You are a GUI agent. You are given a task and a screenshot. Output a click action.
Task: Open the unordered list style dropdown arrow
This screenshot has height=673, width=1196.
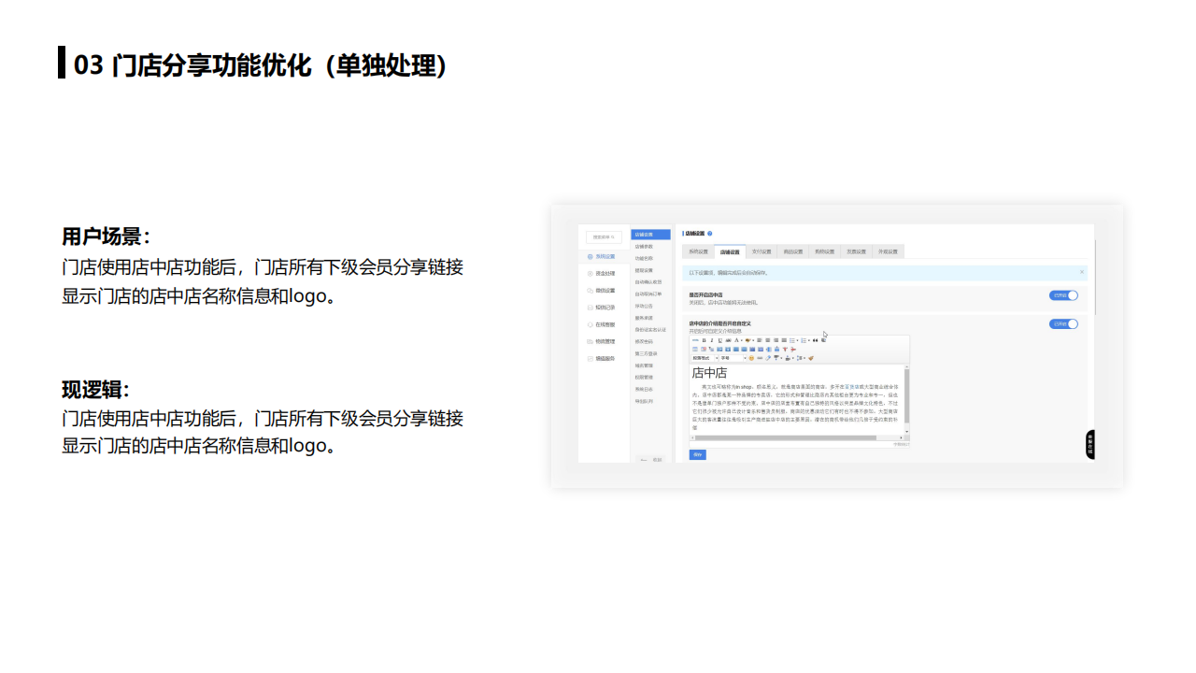[797, 340]
